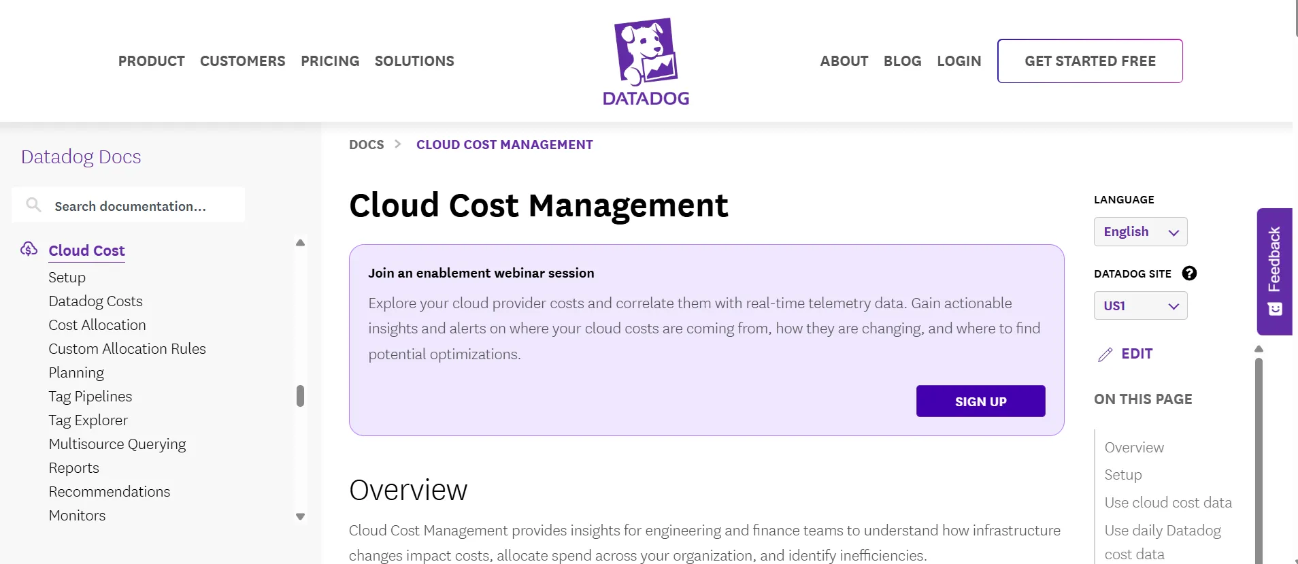Screen dimensions: 1298x564
Task: Click the Datadog Site help question icon
Action: 1189,273
